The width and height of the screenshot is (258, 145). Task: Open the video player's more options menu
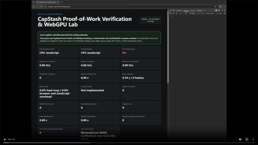pos(253,140)
